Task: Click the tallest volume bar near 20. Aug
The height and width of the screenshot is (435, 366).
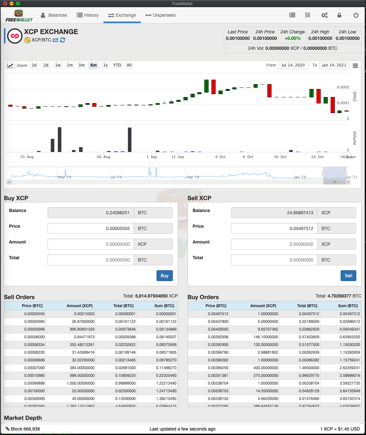Action: [x=59, y=140]
